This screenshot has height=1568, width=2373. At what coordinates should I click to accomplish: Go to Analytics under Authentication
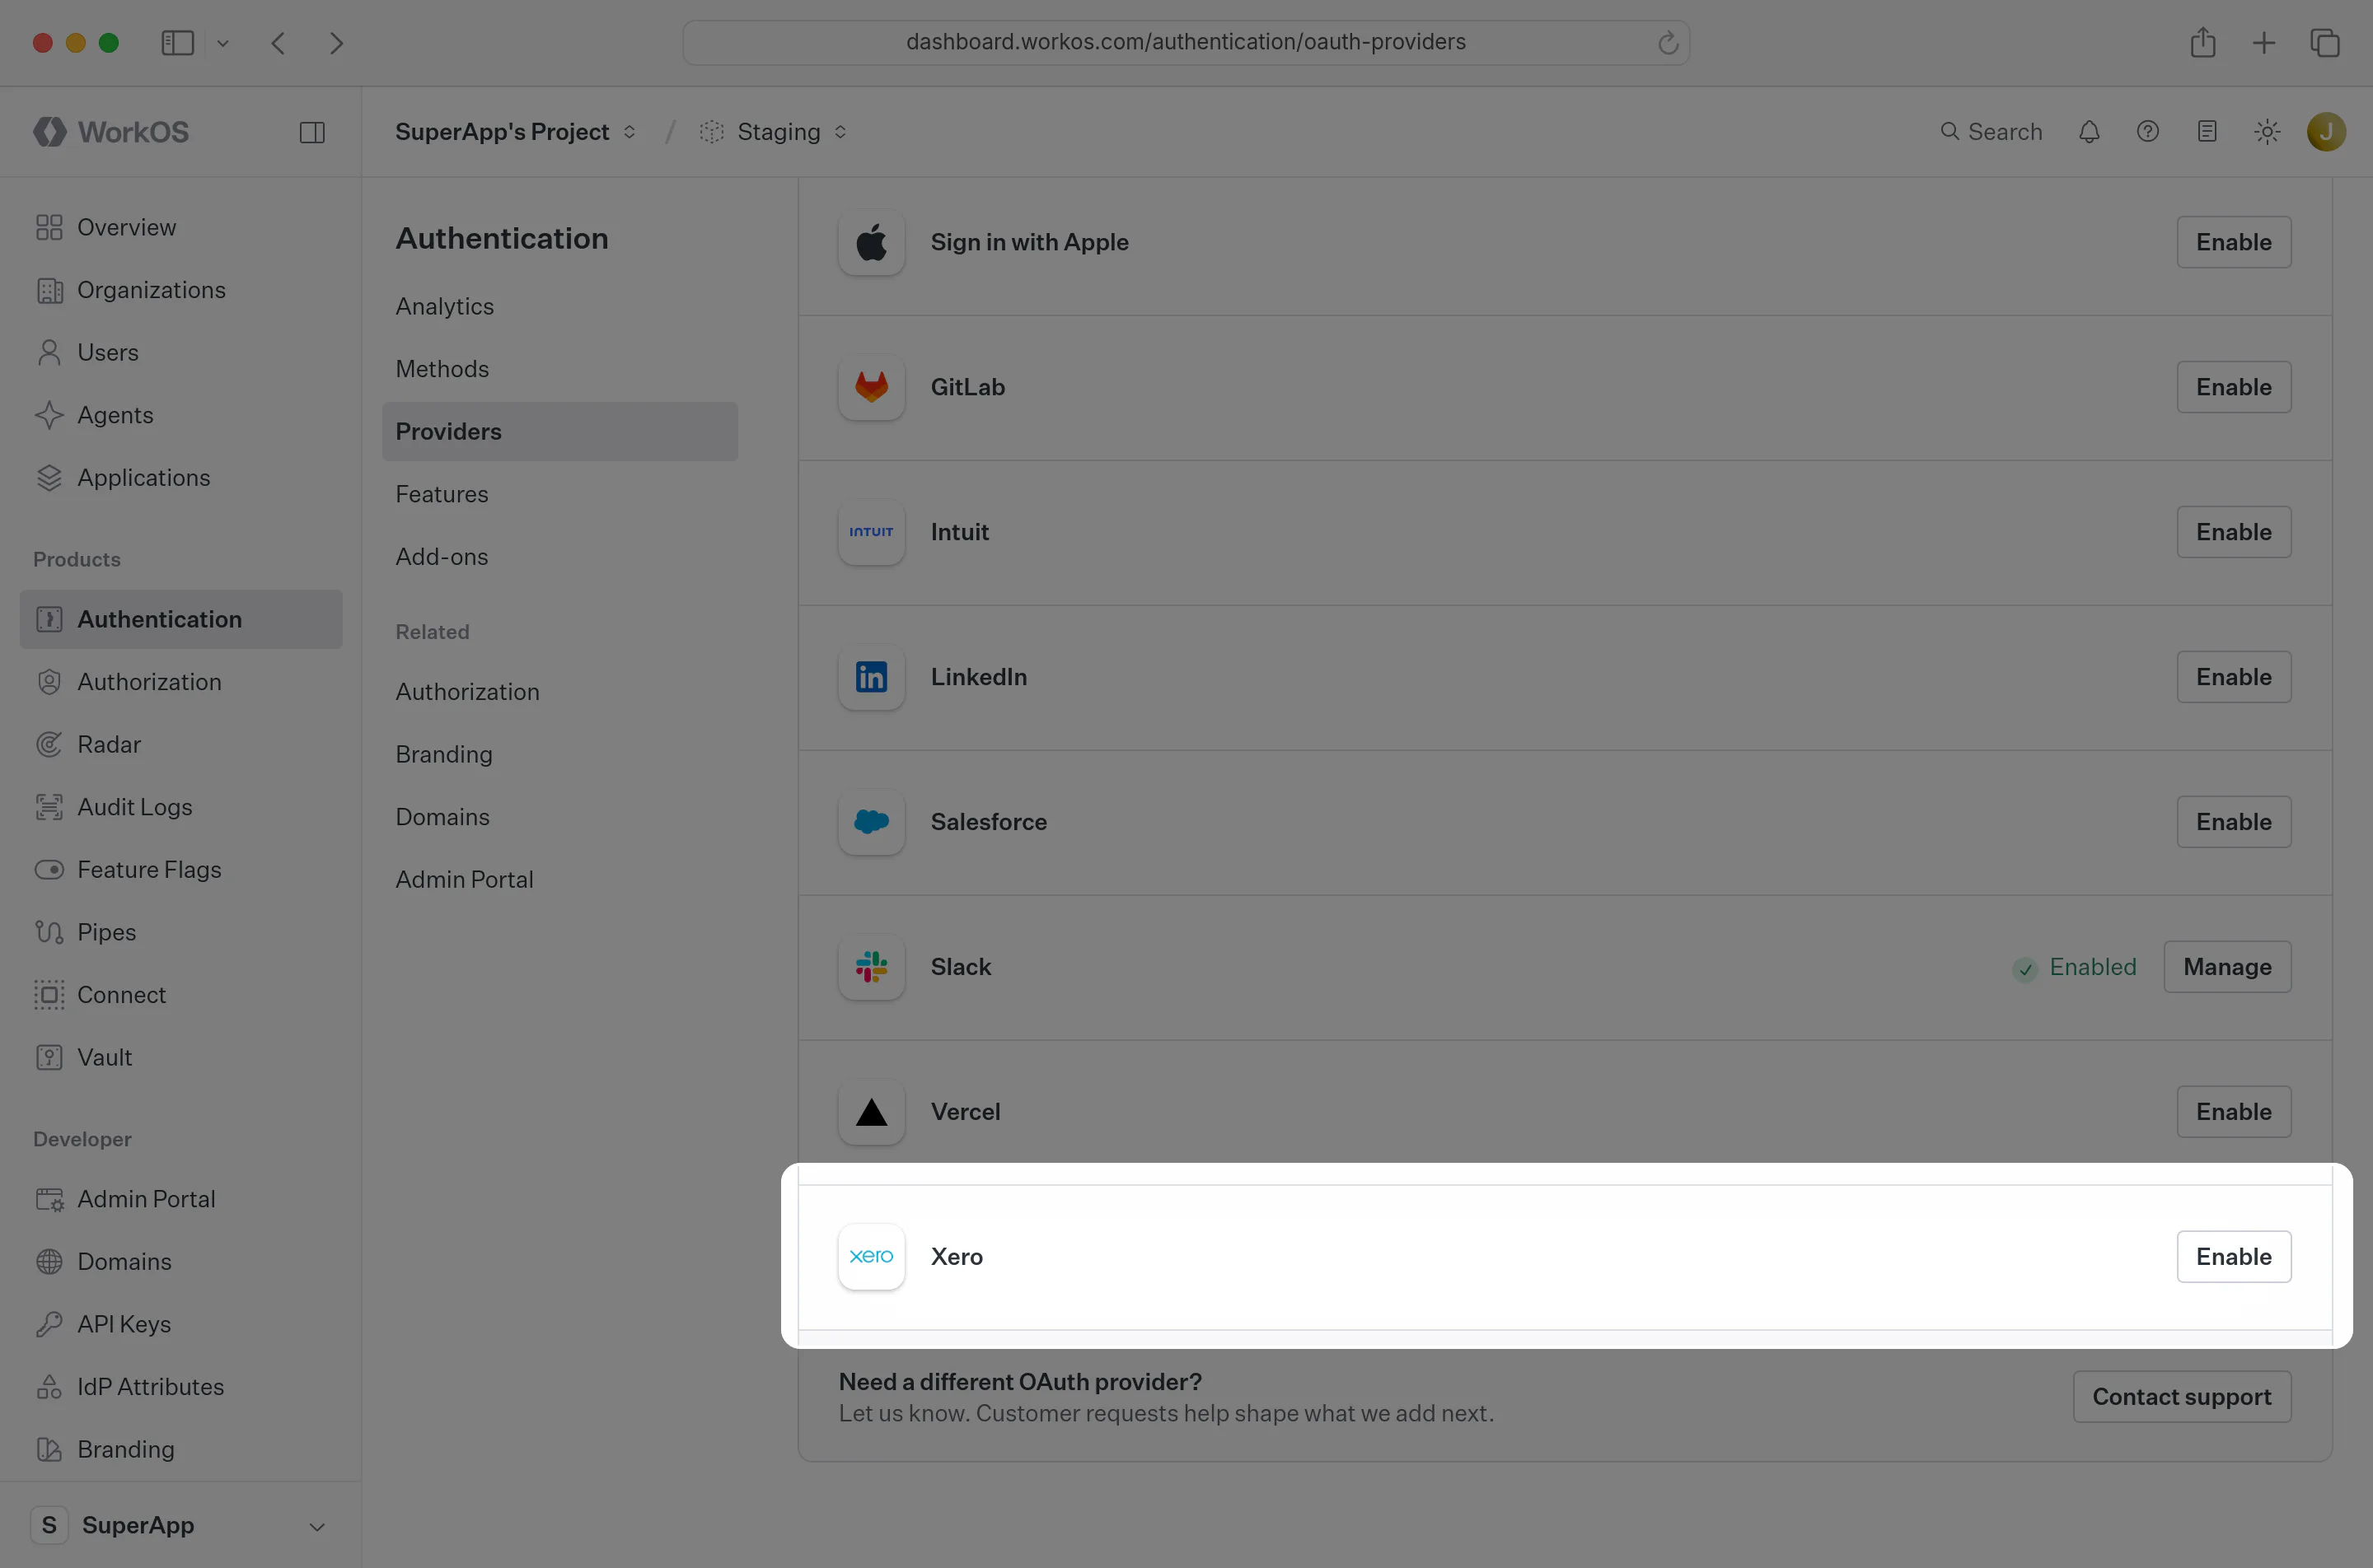[x=560, y=306]
